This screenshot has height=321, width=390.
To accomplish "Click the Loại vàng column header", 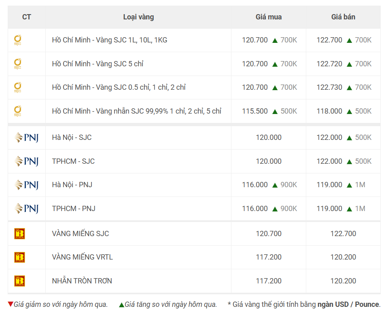I will pos(138,17).
